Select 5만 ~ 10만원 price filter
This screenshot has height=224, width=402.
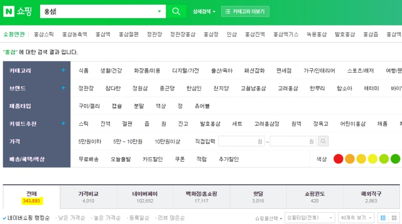128,142
